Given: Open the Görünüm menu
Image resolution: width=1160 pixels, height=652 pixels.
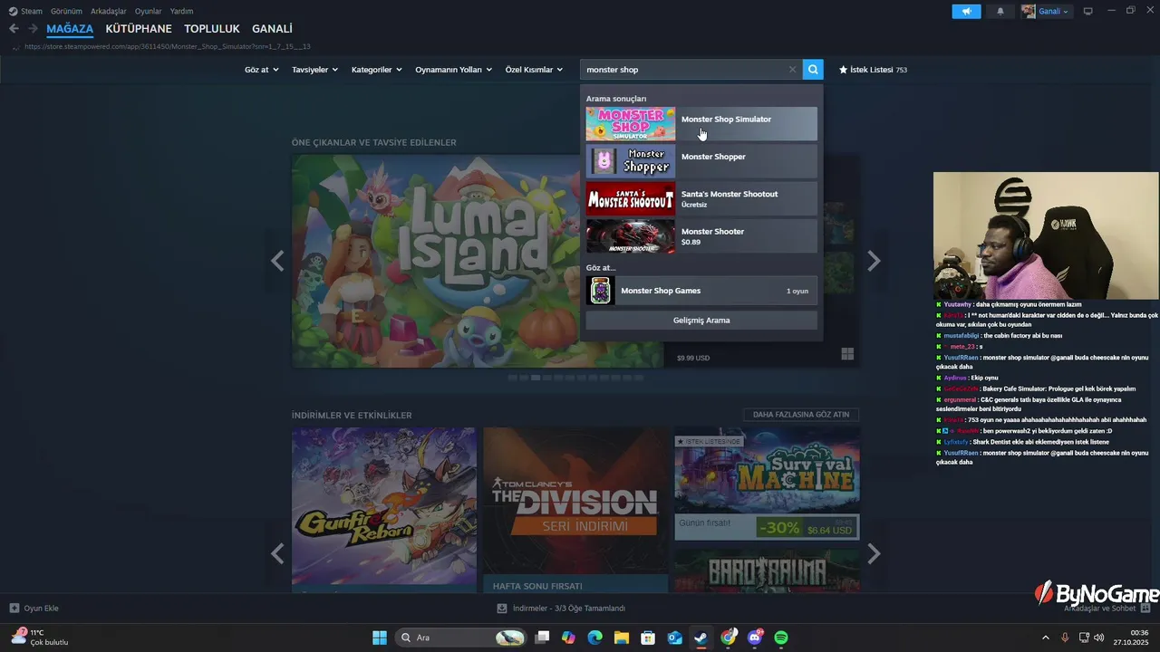Looking at the screenshot, I should (x=66, y=11).
